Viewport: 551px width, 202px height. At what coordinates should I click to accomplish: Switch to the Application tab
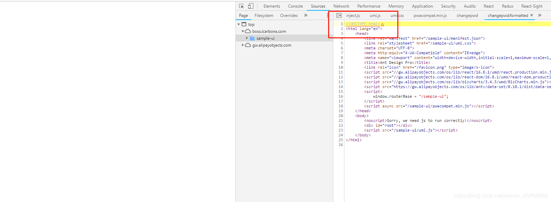click(x=422, y=6)
